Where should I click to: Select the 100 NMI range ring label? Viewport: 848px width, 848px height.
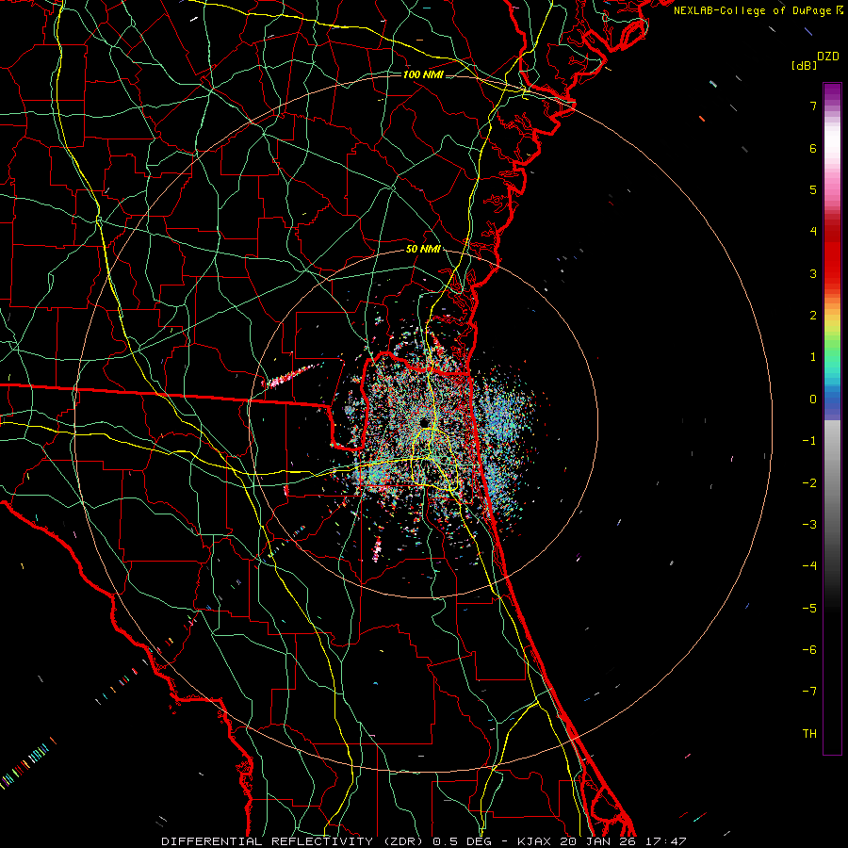(x=423, y=74)
